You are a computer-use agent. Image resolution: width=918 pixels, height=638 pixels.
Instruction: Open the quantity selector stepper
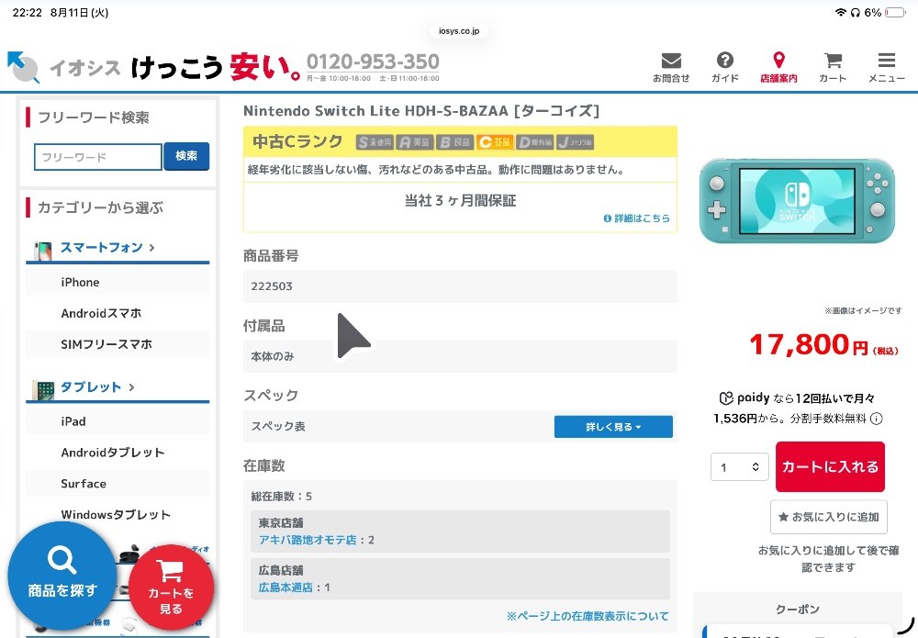(739, 467)
